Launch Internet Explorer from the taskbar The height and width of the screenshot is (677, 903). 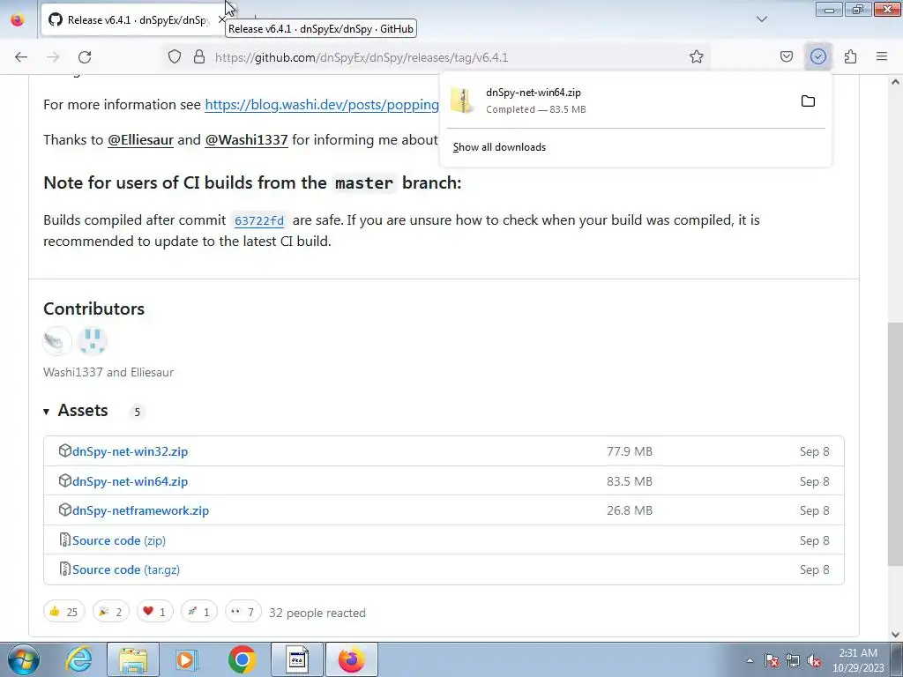point(78,659)
